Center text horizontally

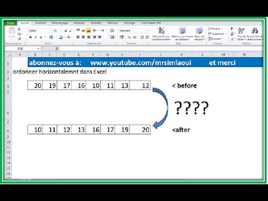pyautogui.click(x=83, y=37)
